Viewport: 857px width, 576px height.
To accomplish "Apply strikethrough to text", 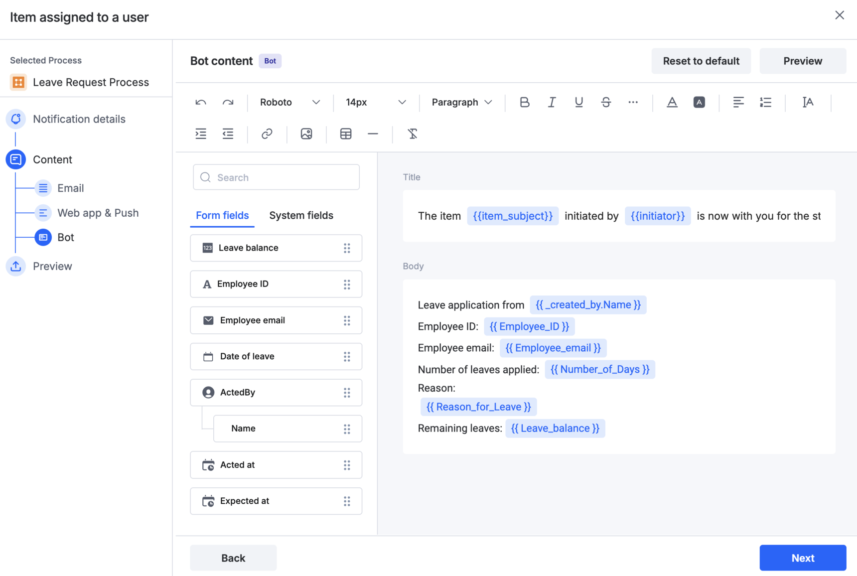I will 606,102.
